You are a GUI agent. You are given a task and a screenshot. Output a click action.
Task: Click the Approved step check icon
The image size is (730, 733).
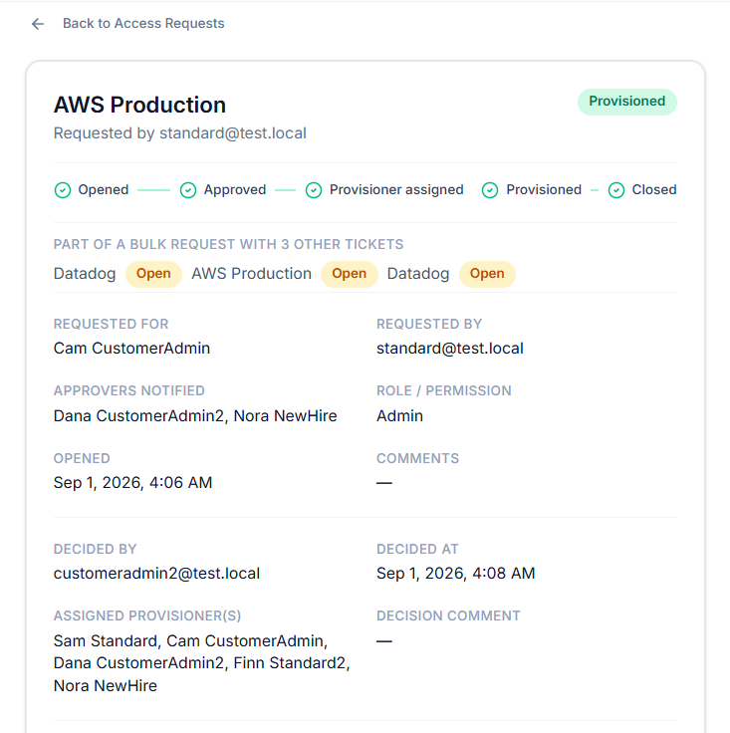188,190
